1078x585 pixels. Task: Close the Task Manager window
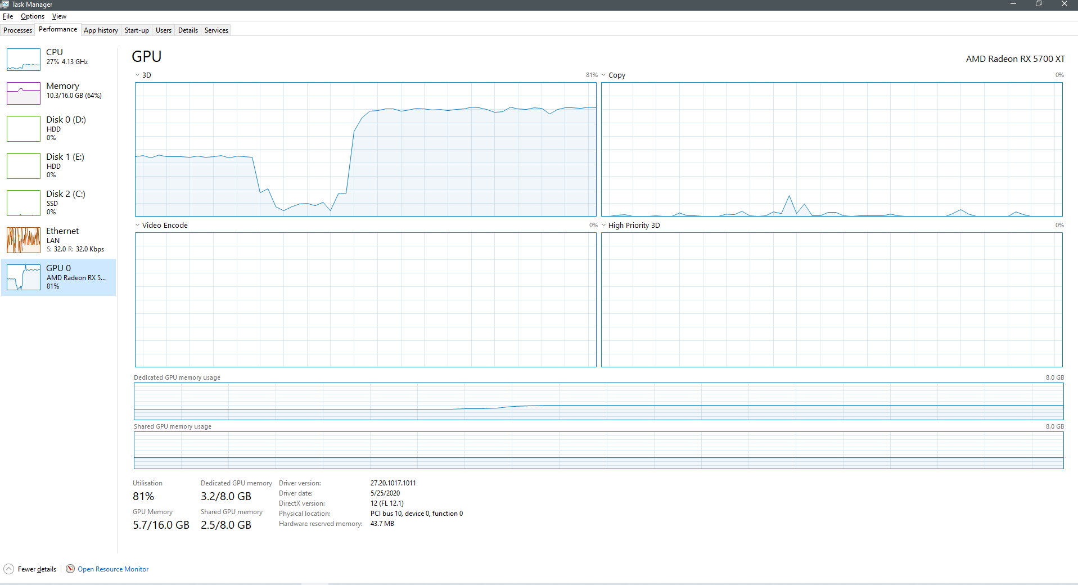click(x=1065, y=4)
